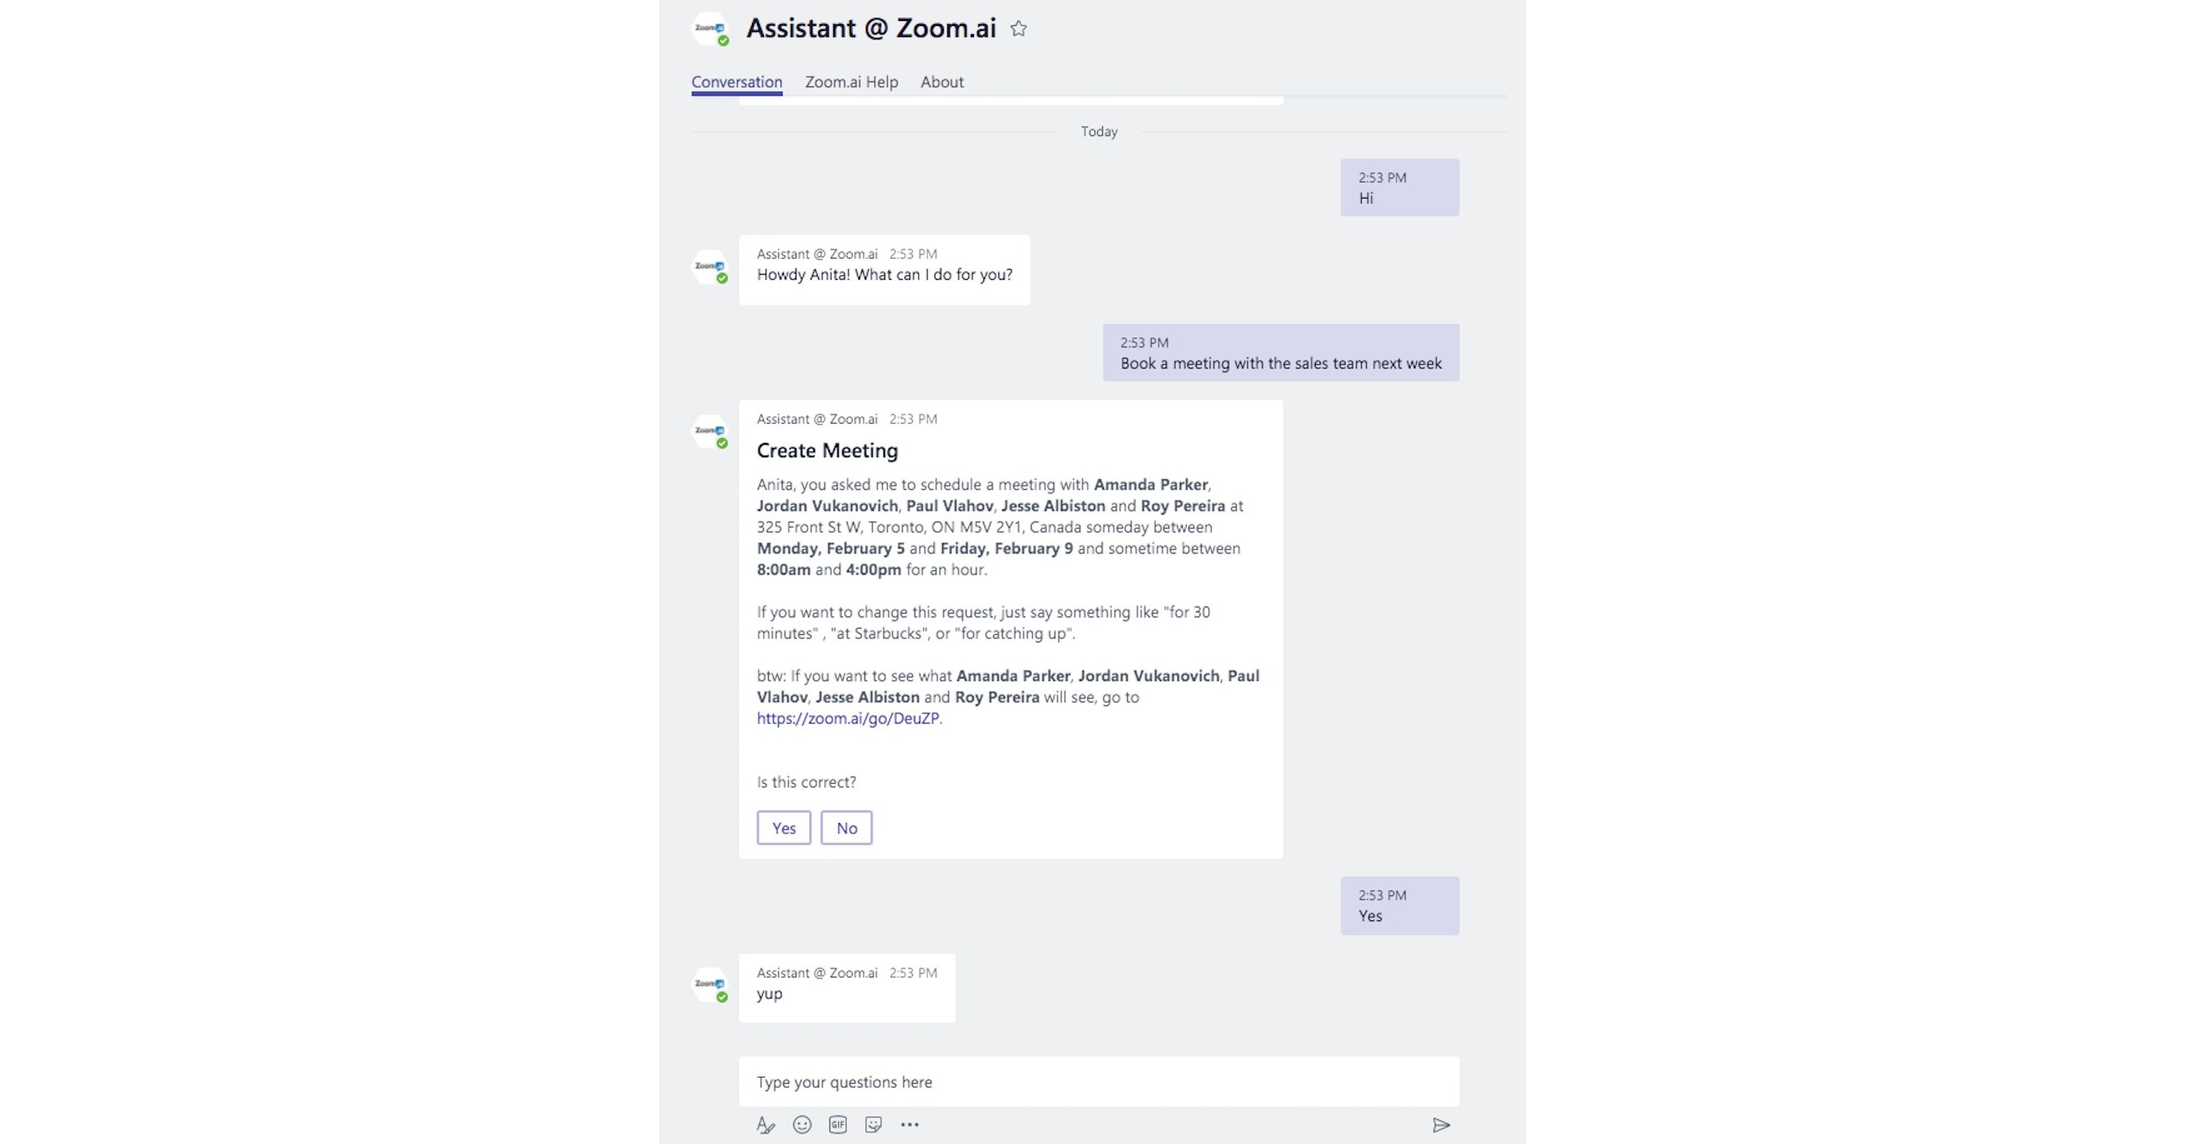
Task: Open the Sticker picker
Action: (x=872, y=1124)
